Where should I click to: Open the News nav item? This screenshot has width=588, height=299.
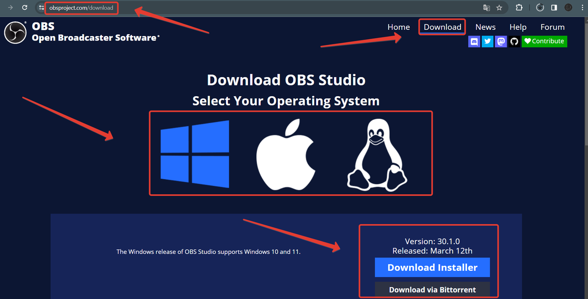[486, 27]
